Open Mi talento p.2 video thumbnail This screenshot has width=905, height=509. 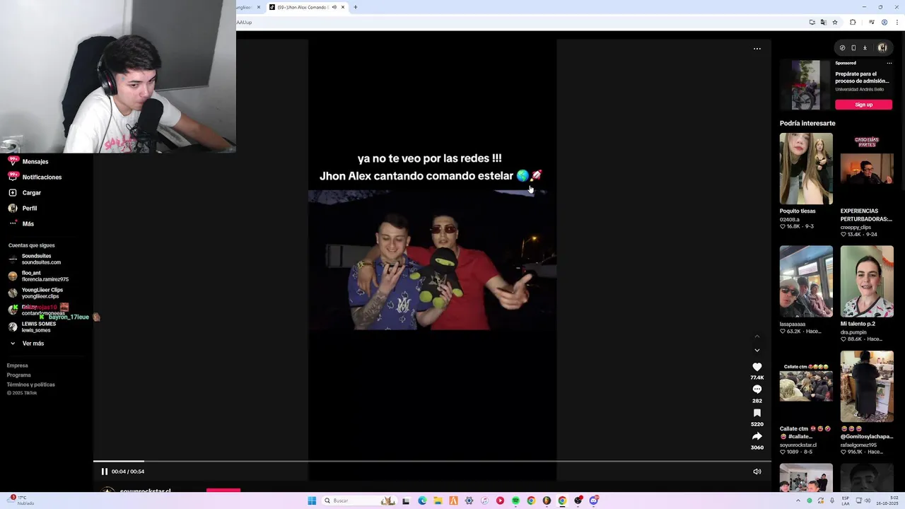pyautogui.click(x=867, y=281)
